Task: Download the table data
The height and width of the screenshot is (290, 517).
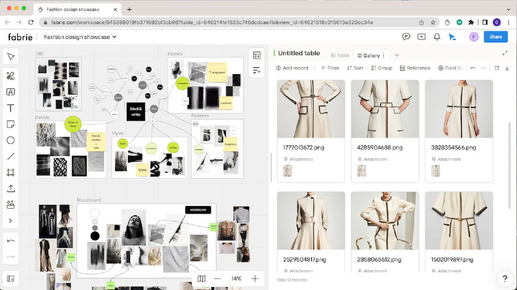Action: tap(507, 68)
